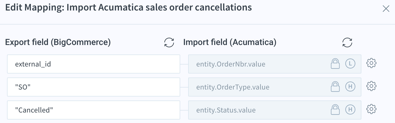Screen dimensions: 395x123
Task: Click the Import field (Acumatica) heading
Action: click(x=230, y=42)
